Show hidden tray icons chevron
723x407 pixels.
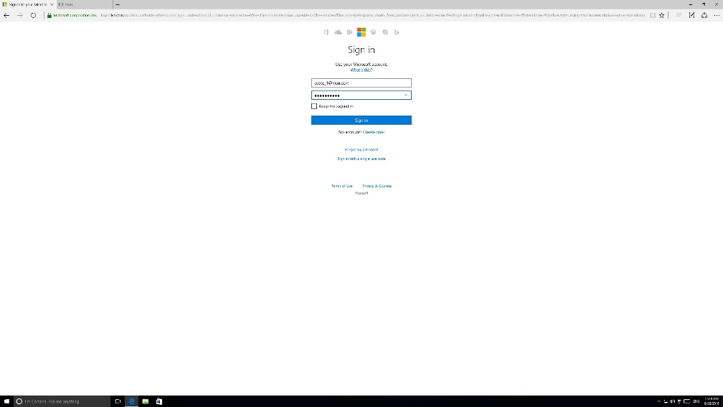(x=659, y=401)
